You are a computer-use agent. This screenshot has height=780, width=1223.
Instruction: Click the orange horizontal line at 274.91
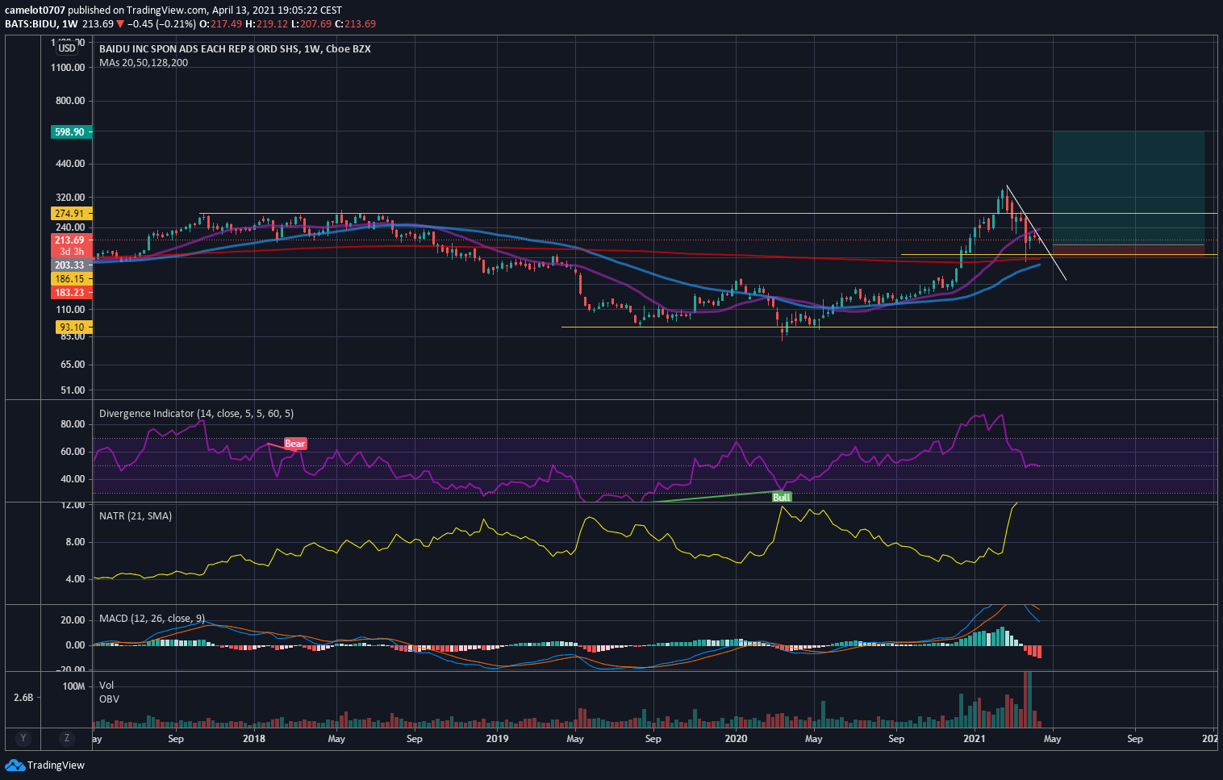click(x=710, y=214)
